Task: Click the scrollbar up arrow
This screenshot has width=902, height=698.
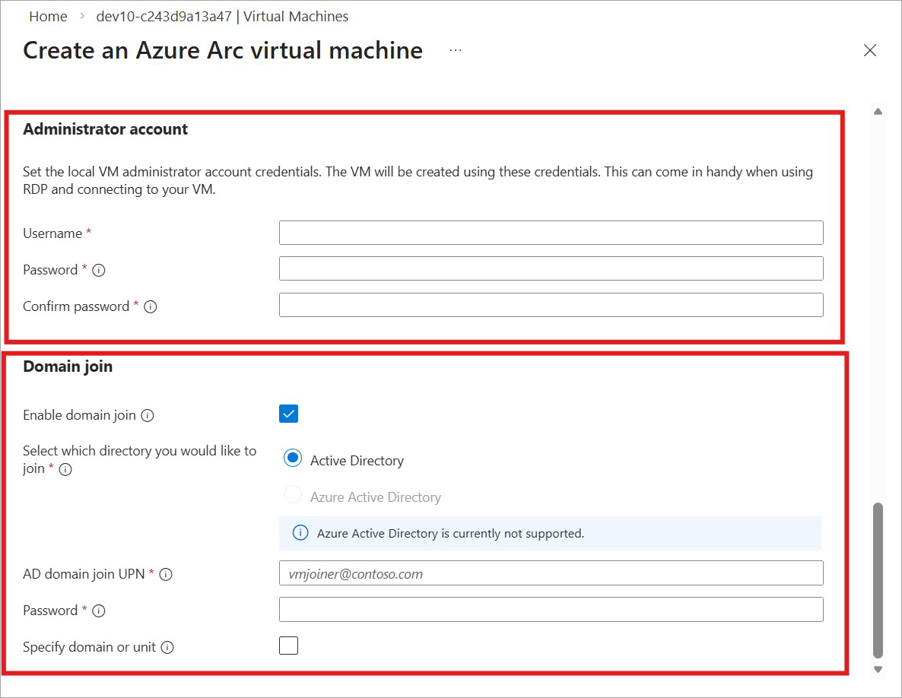Action: 878,112
